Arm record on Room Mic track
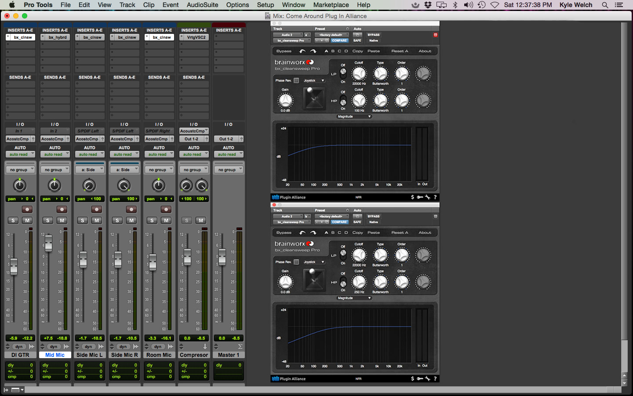 click(x=166, y=209)
